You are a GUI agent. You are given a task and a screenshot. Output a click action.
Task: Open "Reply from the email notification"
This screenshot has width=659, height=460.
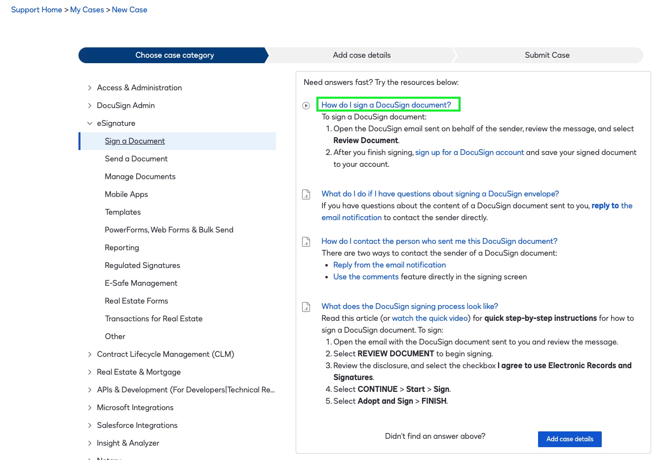coord(389,265)
